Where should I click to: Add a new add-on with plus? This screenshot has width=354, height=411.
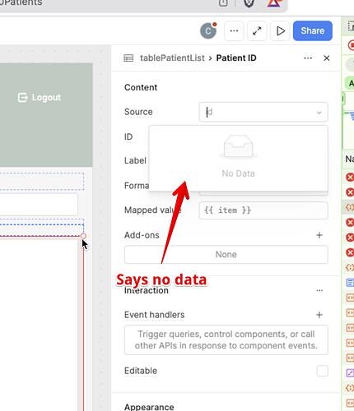click(319, 235)
